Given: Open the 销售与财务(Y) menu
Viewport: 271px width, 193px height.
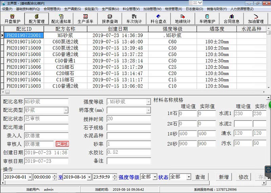Looking at the screenshot, I should coord(217,9).
